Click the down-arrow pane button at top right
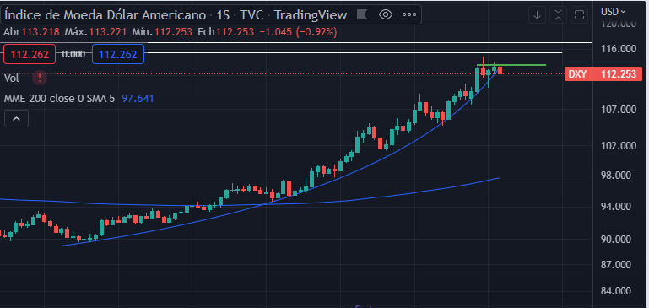Screen dimensions: 649x308 538,15
